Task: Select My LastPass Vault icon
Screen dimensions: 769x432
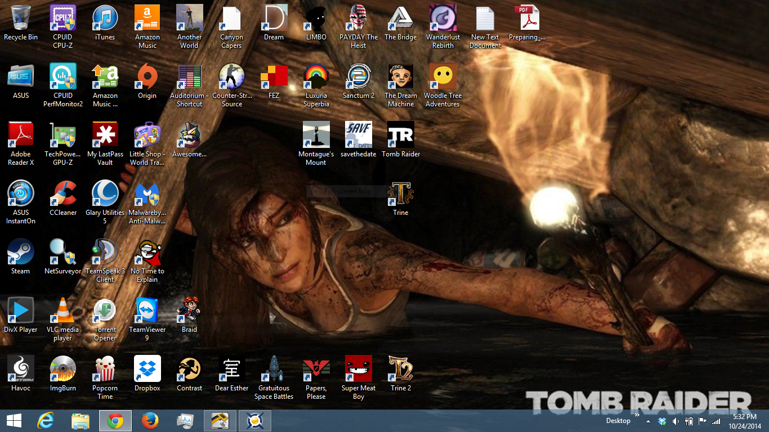Action: (x=105, y=135)
